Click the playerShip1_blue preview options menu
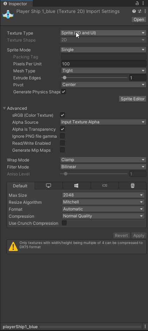The image size is (148, 331). [x=145, y=326]
